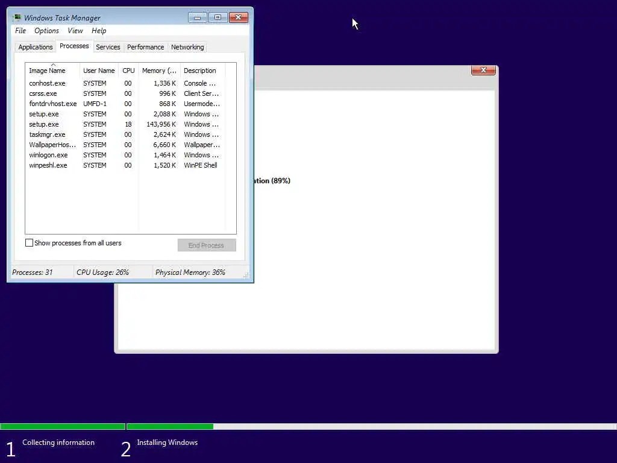Click the CPU Usage: 26% status entry
Viewport: 617px width, 463px height.
(102, 272)
